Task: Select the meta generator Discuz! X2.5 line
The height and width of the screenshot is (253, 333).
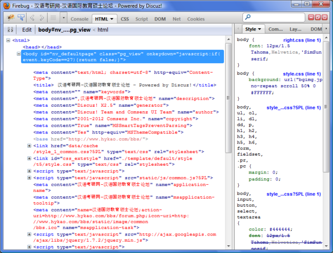Action: pos(101,105)
